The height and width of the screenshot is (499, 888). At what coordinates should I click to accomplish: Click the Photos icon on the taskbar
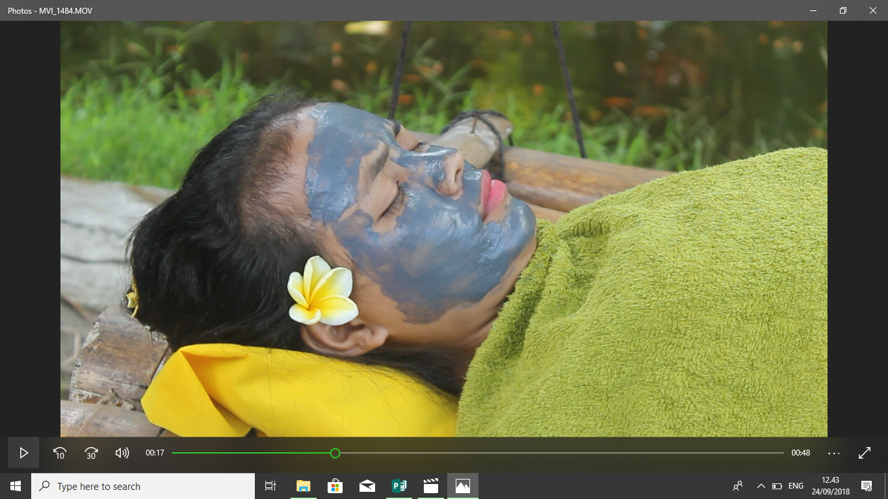[462, 485]
